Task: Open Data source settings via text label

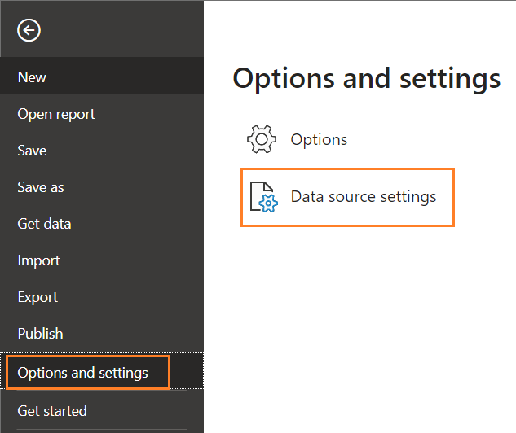Action: point(364,197)
